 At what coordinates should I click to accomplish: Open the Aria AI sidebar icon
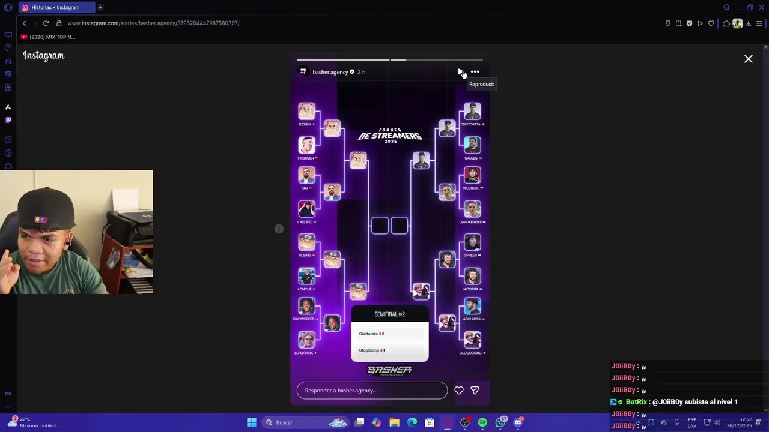click(8, 107)
